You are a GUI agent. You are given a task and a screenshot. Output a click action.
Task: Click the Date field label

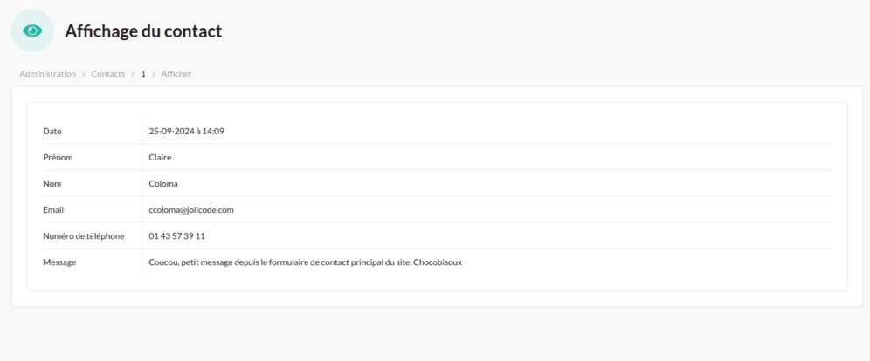pyautogui.click(x=52, y=131)
